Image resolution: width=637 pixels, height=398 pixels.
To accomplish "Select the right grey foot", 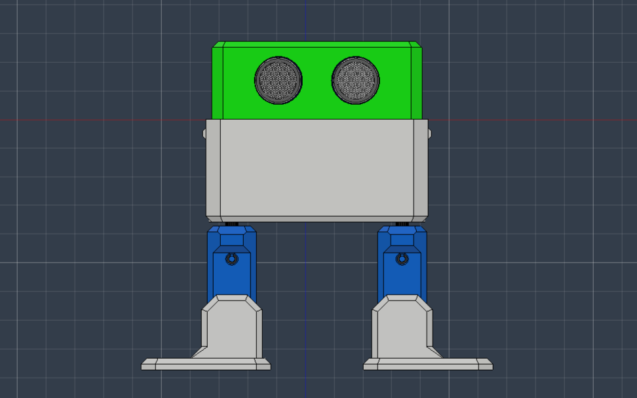I will point(402,333).
